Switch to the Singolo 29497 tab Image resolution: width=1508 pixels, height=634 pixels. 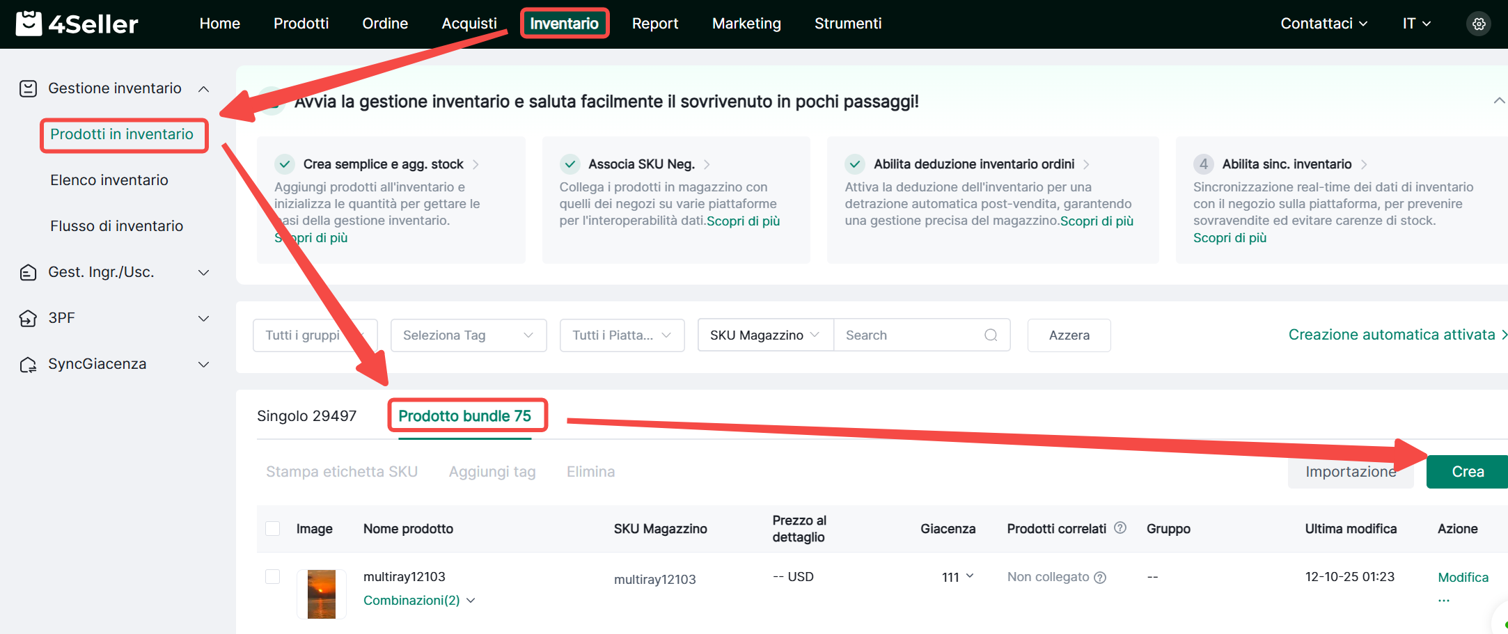[306, 416]
